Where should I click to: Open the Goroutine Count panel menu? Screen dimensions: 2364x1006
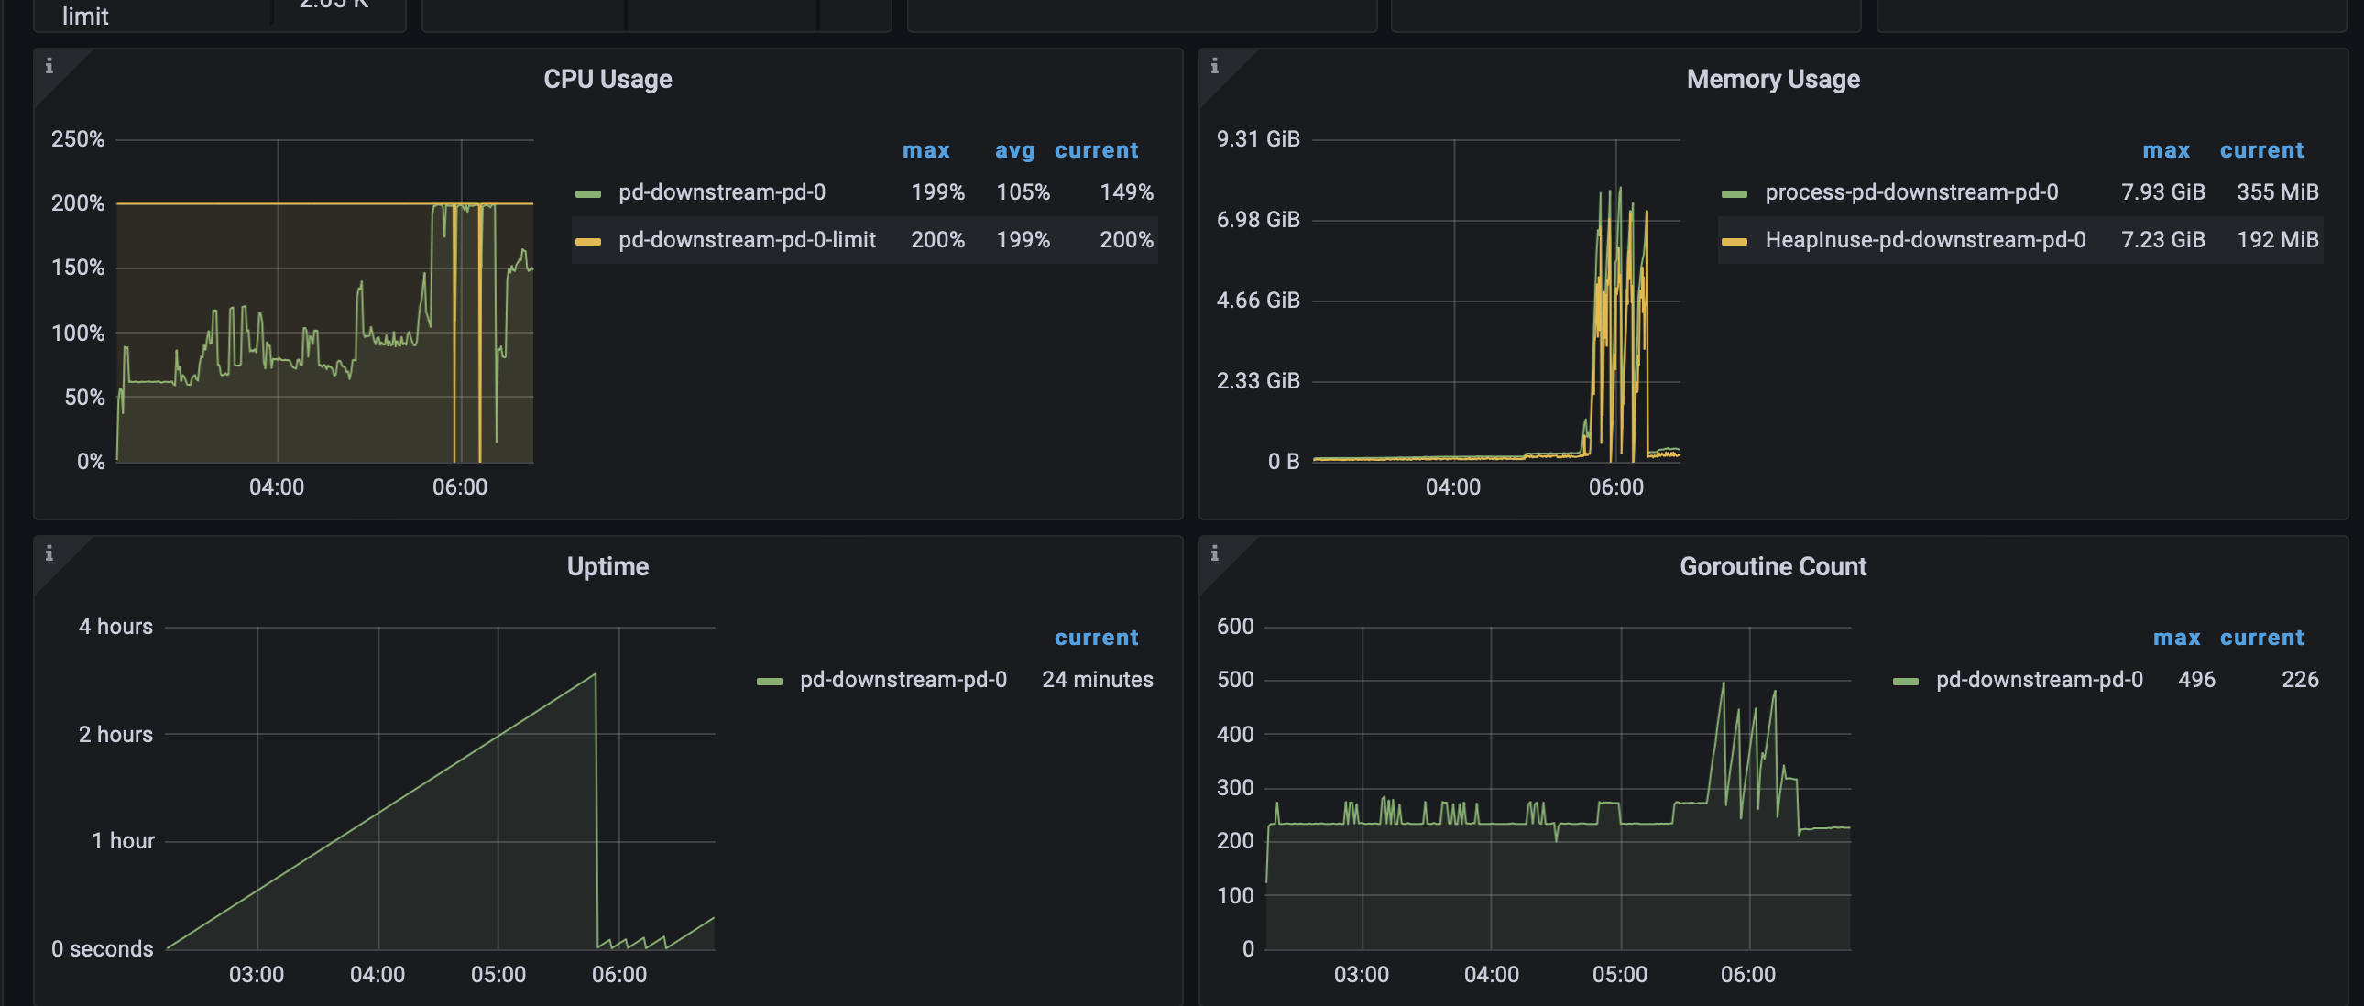pos(1774,566)
